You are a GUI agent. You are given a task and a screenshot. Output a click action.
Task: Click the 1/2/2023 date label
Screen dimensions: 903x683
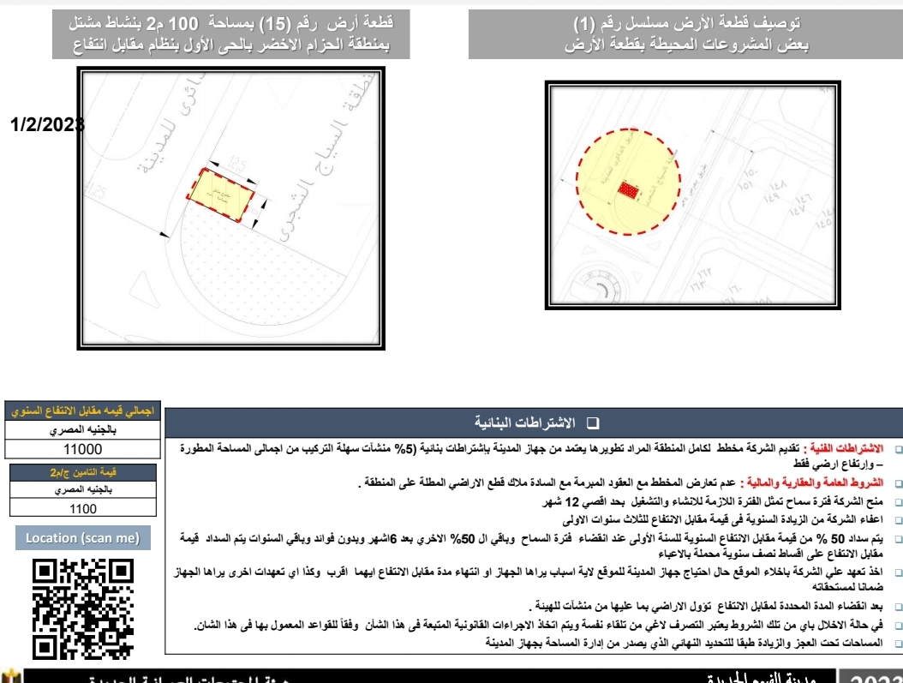click(x=47, y=125)
